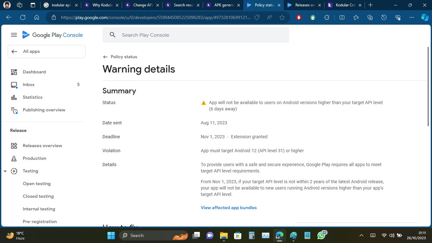Open WhatsApp from the taskbar
Viewport: 432px width, 243px height.
[321, 235]
